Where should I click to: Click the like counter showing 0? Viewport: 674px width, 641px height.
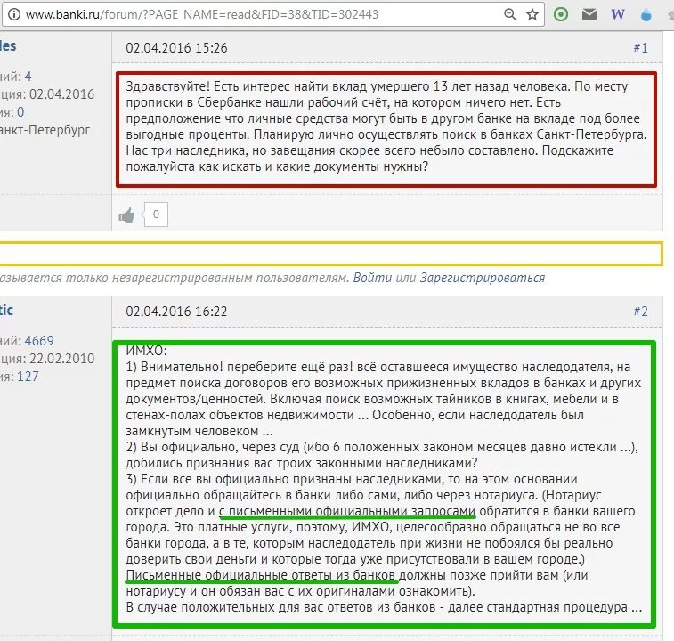tap(156, 214)
